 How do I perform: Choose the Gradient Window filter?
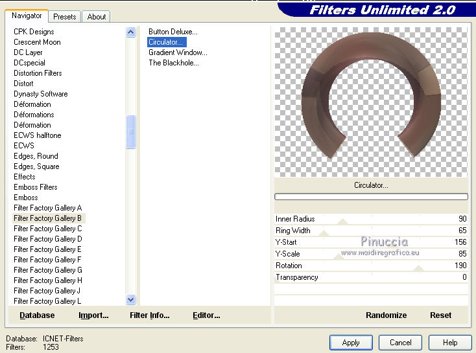[x=178, y=52]
